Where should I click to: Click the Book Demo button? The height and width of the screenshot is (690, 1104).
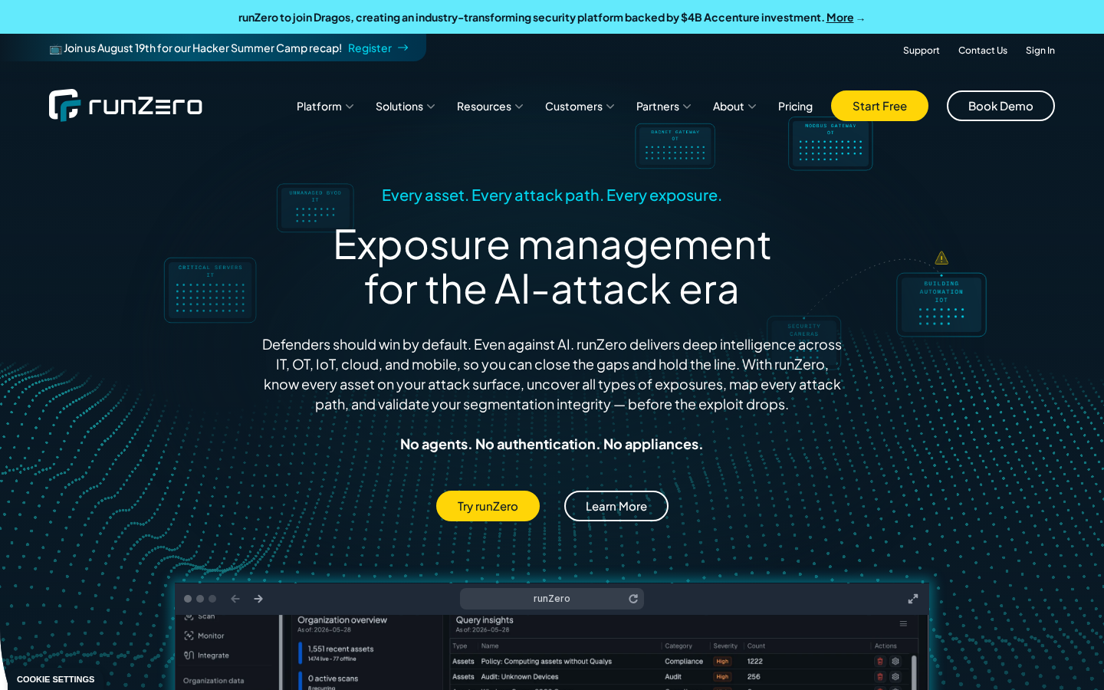click(1001, 106)
